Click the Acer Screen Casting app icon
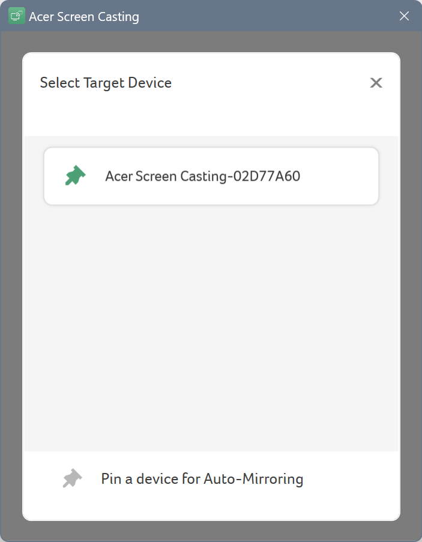The width and height of the screenshot is (422, 542). click(x=17, y=16)
